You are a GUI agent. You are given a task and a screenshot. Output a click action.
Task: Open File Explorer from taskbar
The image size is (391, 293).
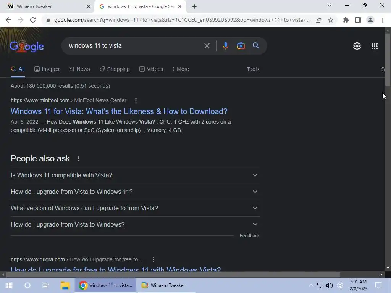coord(65,285)
